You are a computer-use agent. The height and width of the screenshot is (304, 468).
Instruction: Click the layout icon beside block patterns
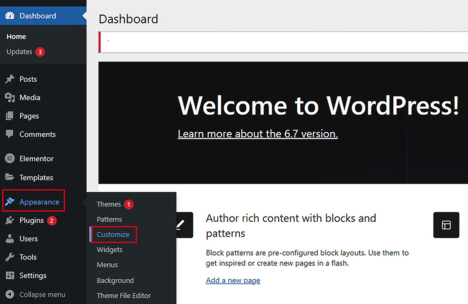[x=446, y=225]
